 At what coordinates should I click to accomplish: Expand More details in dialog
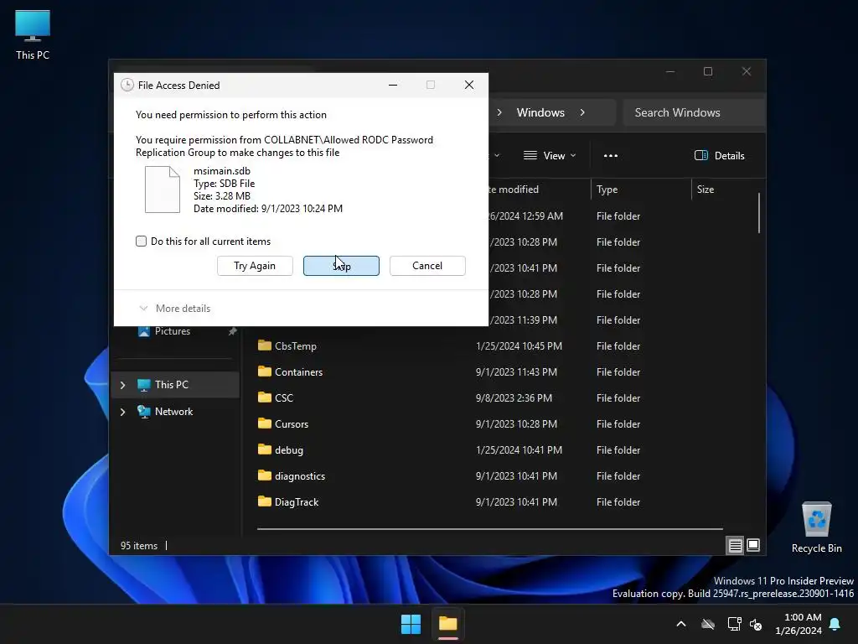tap(175, 309)
